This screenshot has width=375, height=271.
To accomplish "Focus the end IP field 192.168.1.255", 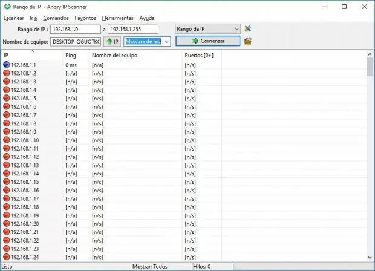I will 133,30.
